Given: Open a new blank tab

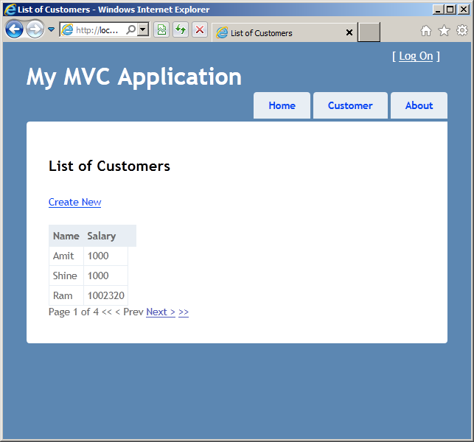Looking at the screenshot, I should click(x=369, y=32).
